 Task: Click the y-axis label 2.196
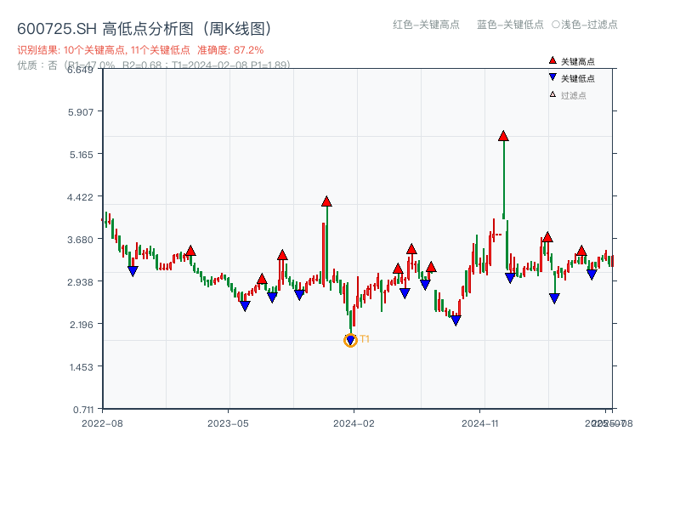[82, 325]
